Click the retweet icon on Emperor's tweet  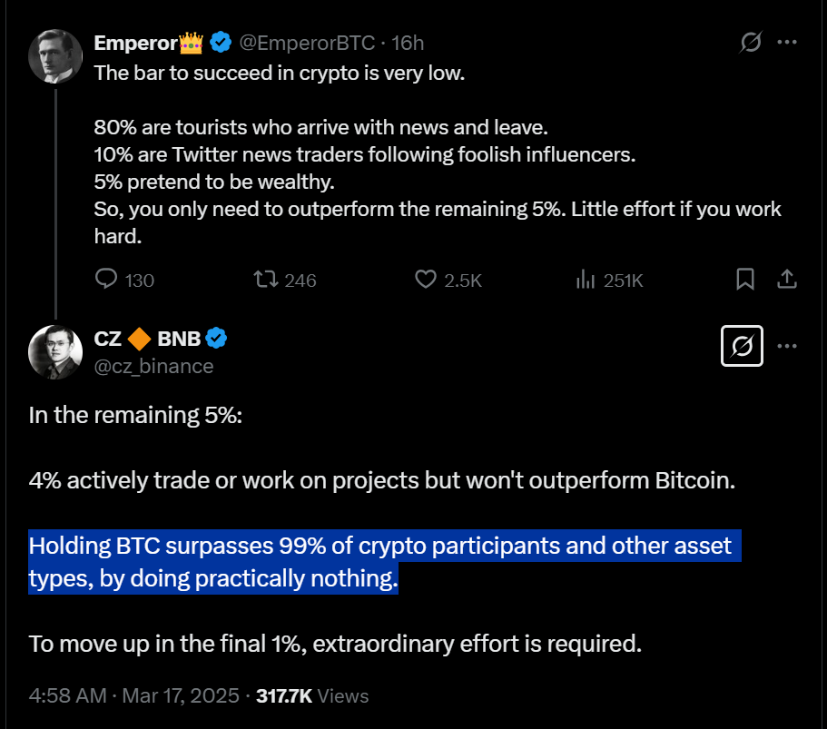point(266,279)
